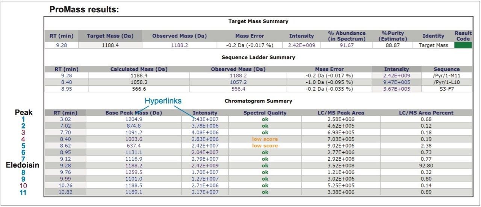Click intensity 3.67E+005 link
Screen dimensions: 481x207
[x=396, y=89]
